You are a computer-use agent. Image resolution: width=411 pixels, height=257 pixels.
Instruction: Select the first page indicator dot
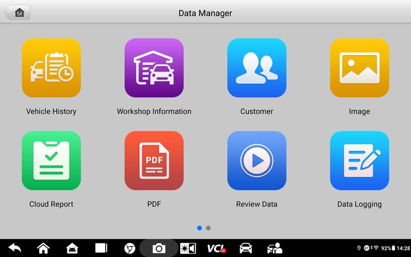(200, 228)
